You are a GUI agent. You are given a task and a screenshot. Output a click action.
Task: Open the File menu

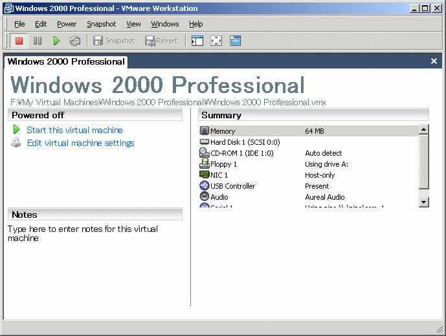pos(19,24)
